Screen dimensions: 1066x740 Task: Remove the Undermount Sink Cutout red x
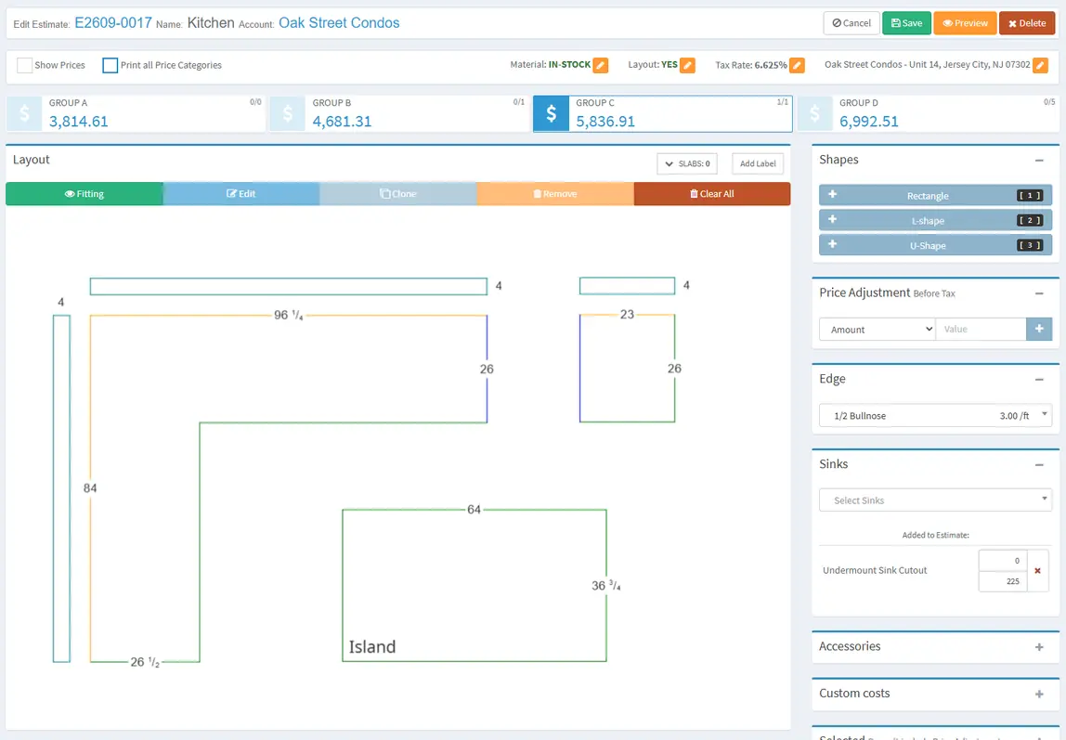click(x=1037, y=571)
